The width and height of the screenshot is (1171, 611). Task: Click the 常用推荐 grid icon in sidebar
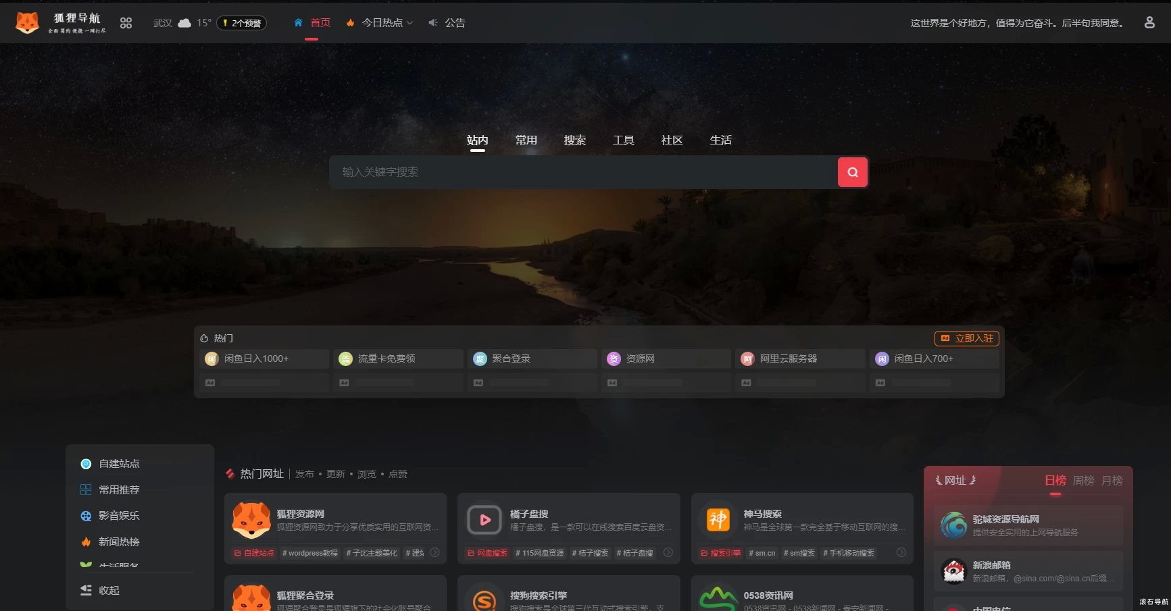pos(85,489)
